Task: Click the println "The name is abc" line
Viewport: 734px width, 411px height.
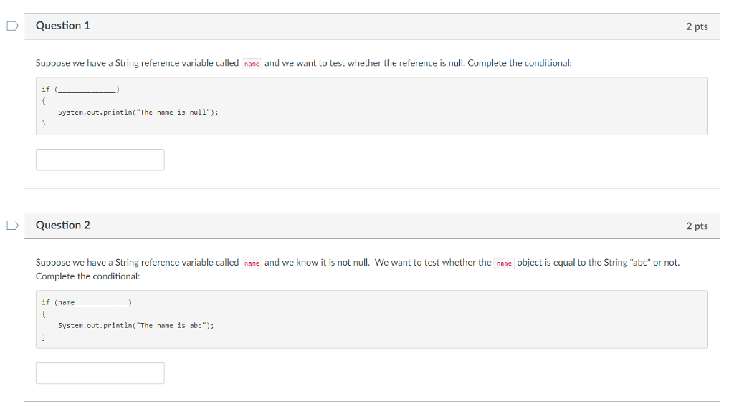Action: (x=136, y=325)
